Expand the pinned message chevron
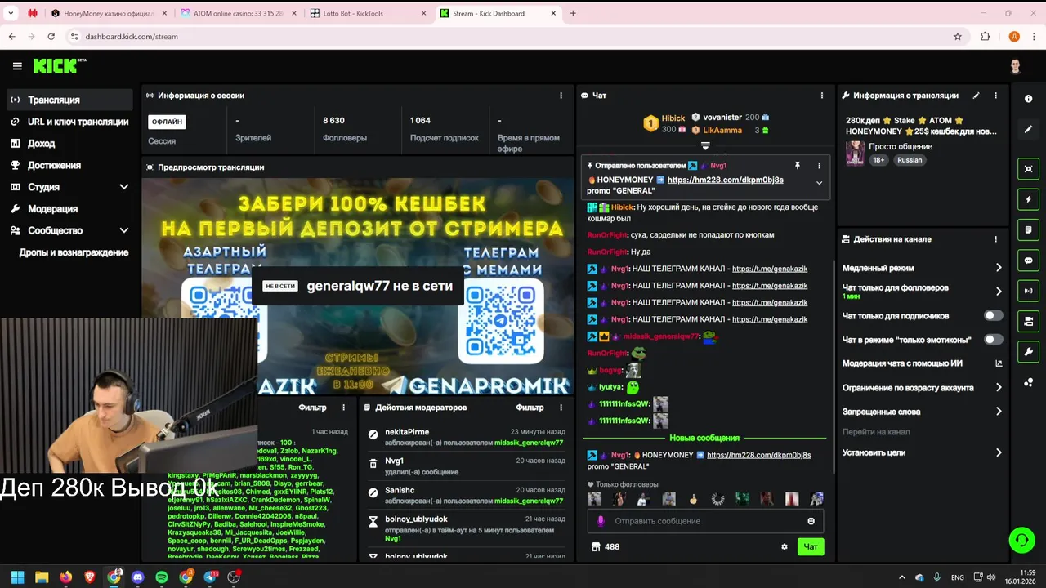Screen dimensions: 1046x588 (x=819, y=183)
